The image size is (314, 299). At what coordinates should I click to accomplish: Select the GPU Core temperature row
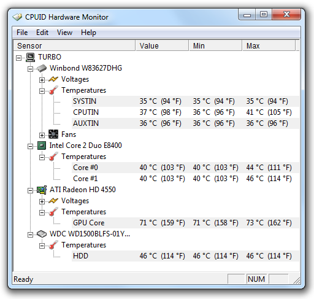[185, 223]
